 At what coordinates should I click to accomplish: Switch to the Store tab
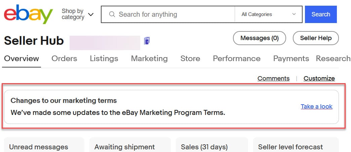coord(190,58)
